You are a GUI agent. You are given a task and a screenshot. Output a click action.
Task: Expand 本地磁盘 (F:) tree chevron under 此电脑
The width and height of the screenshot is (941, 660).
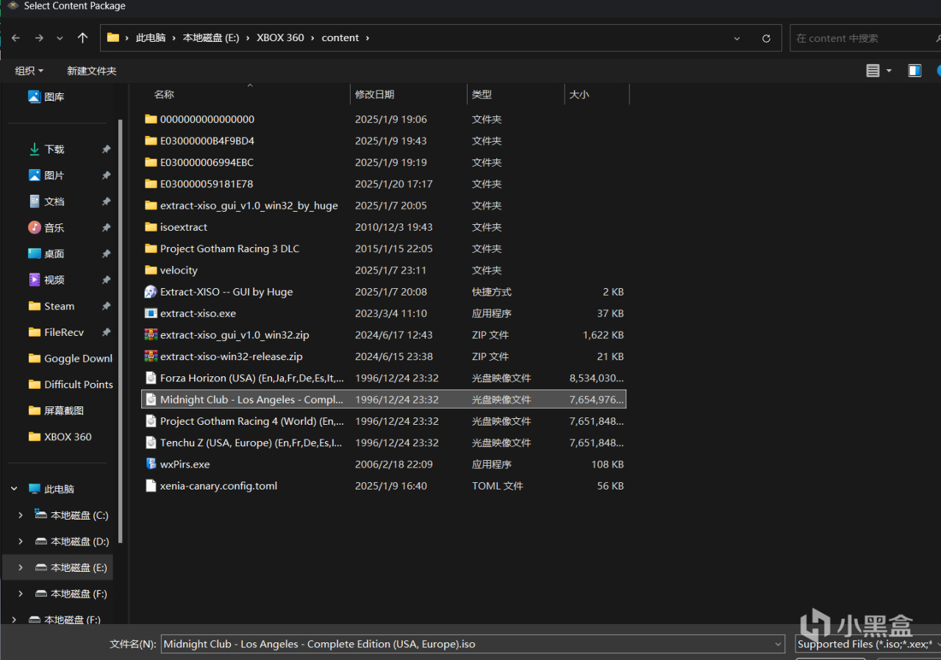[x=21, y=594]
